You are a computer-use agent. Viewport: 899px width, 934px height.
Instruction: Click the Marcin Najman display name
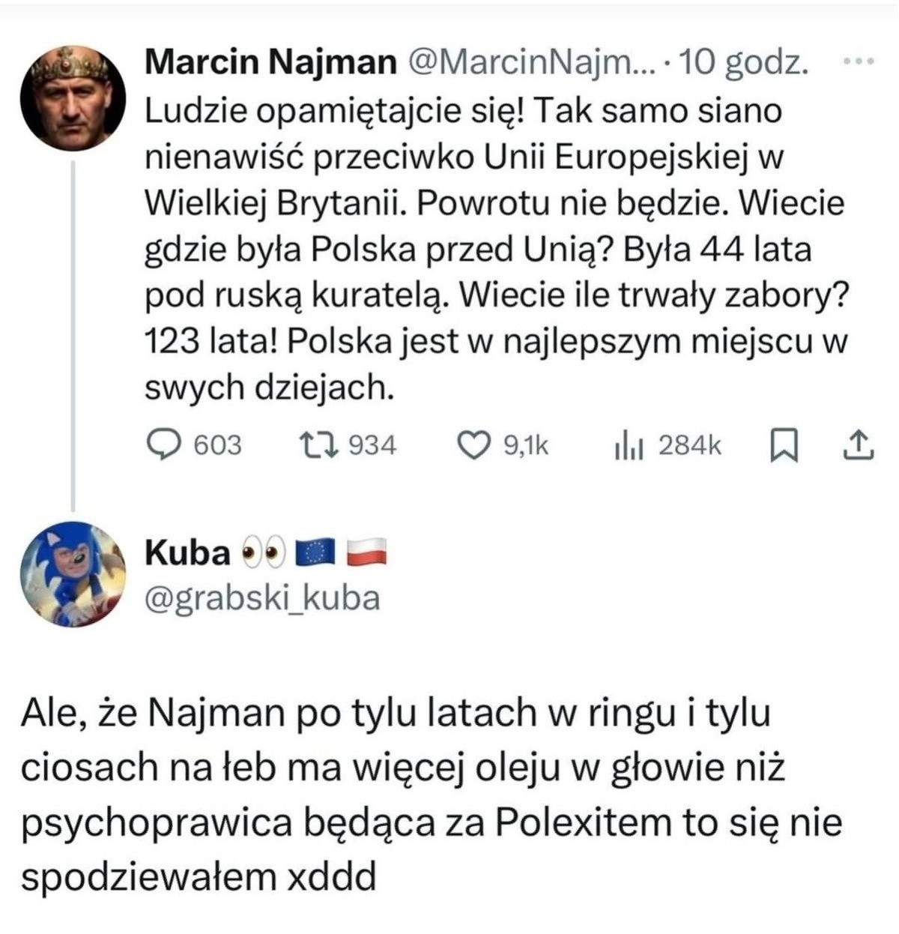point(270,64)
